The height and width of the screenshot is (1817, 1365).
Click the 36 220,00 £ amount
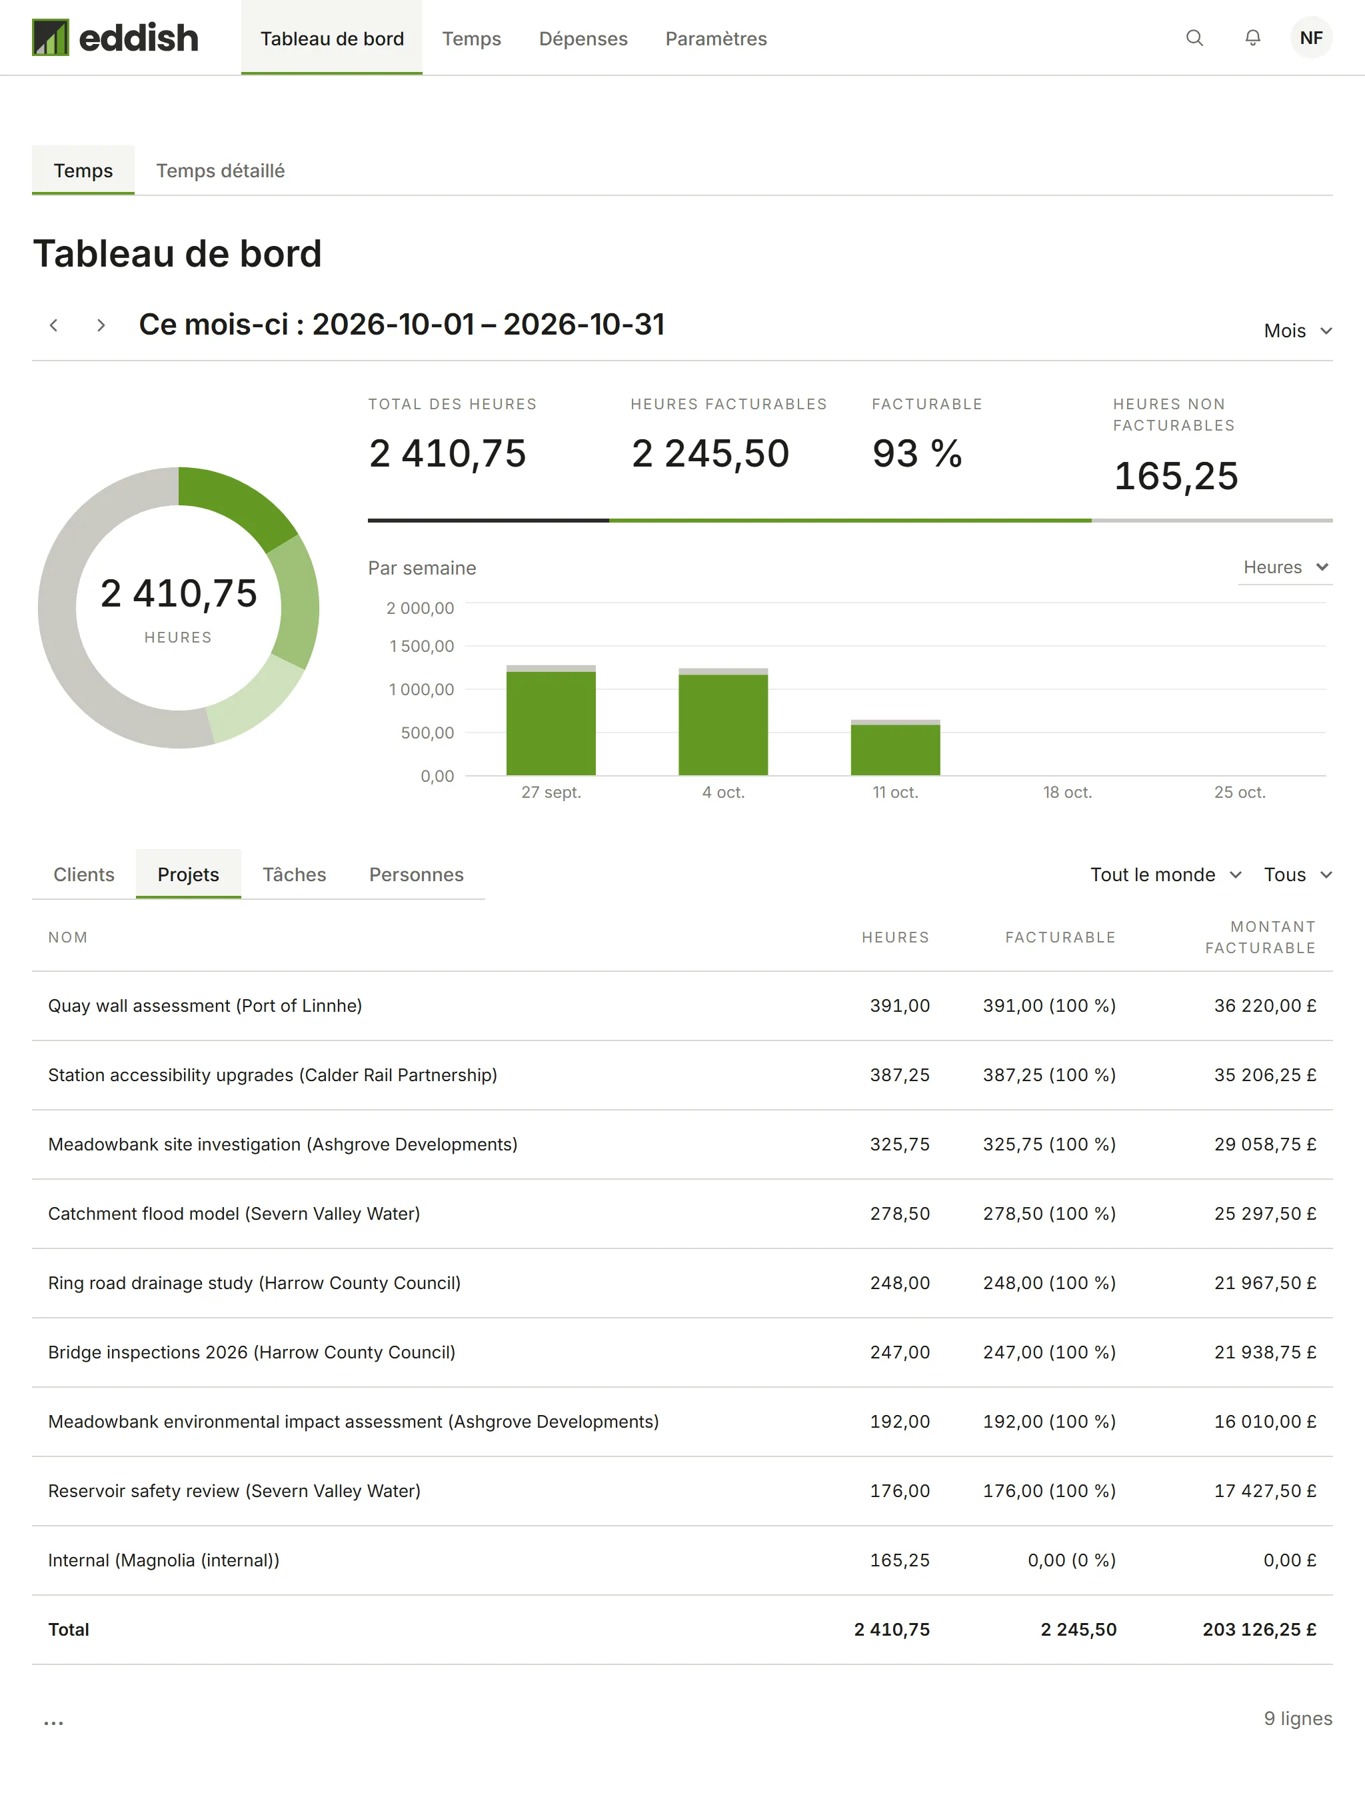pos(1266,1006)
